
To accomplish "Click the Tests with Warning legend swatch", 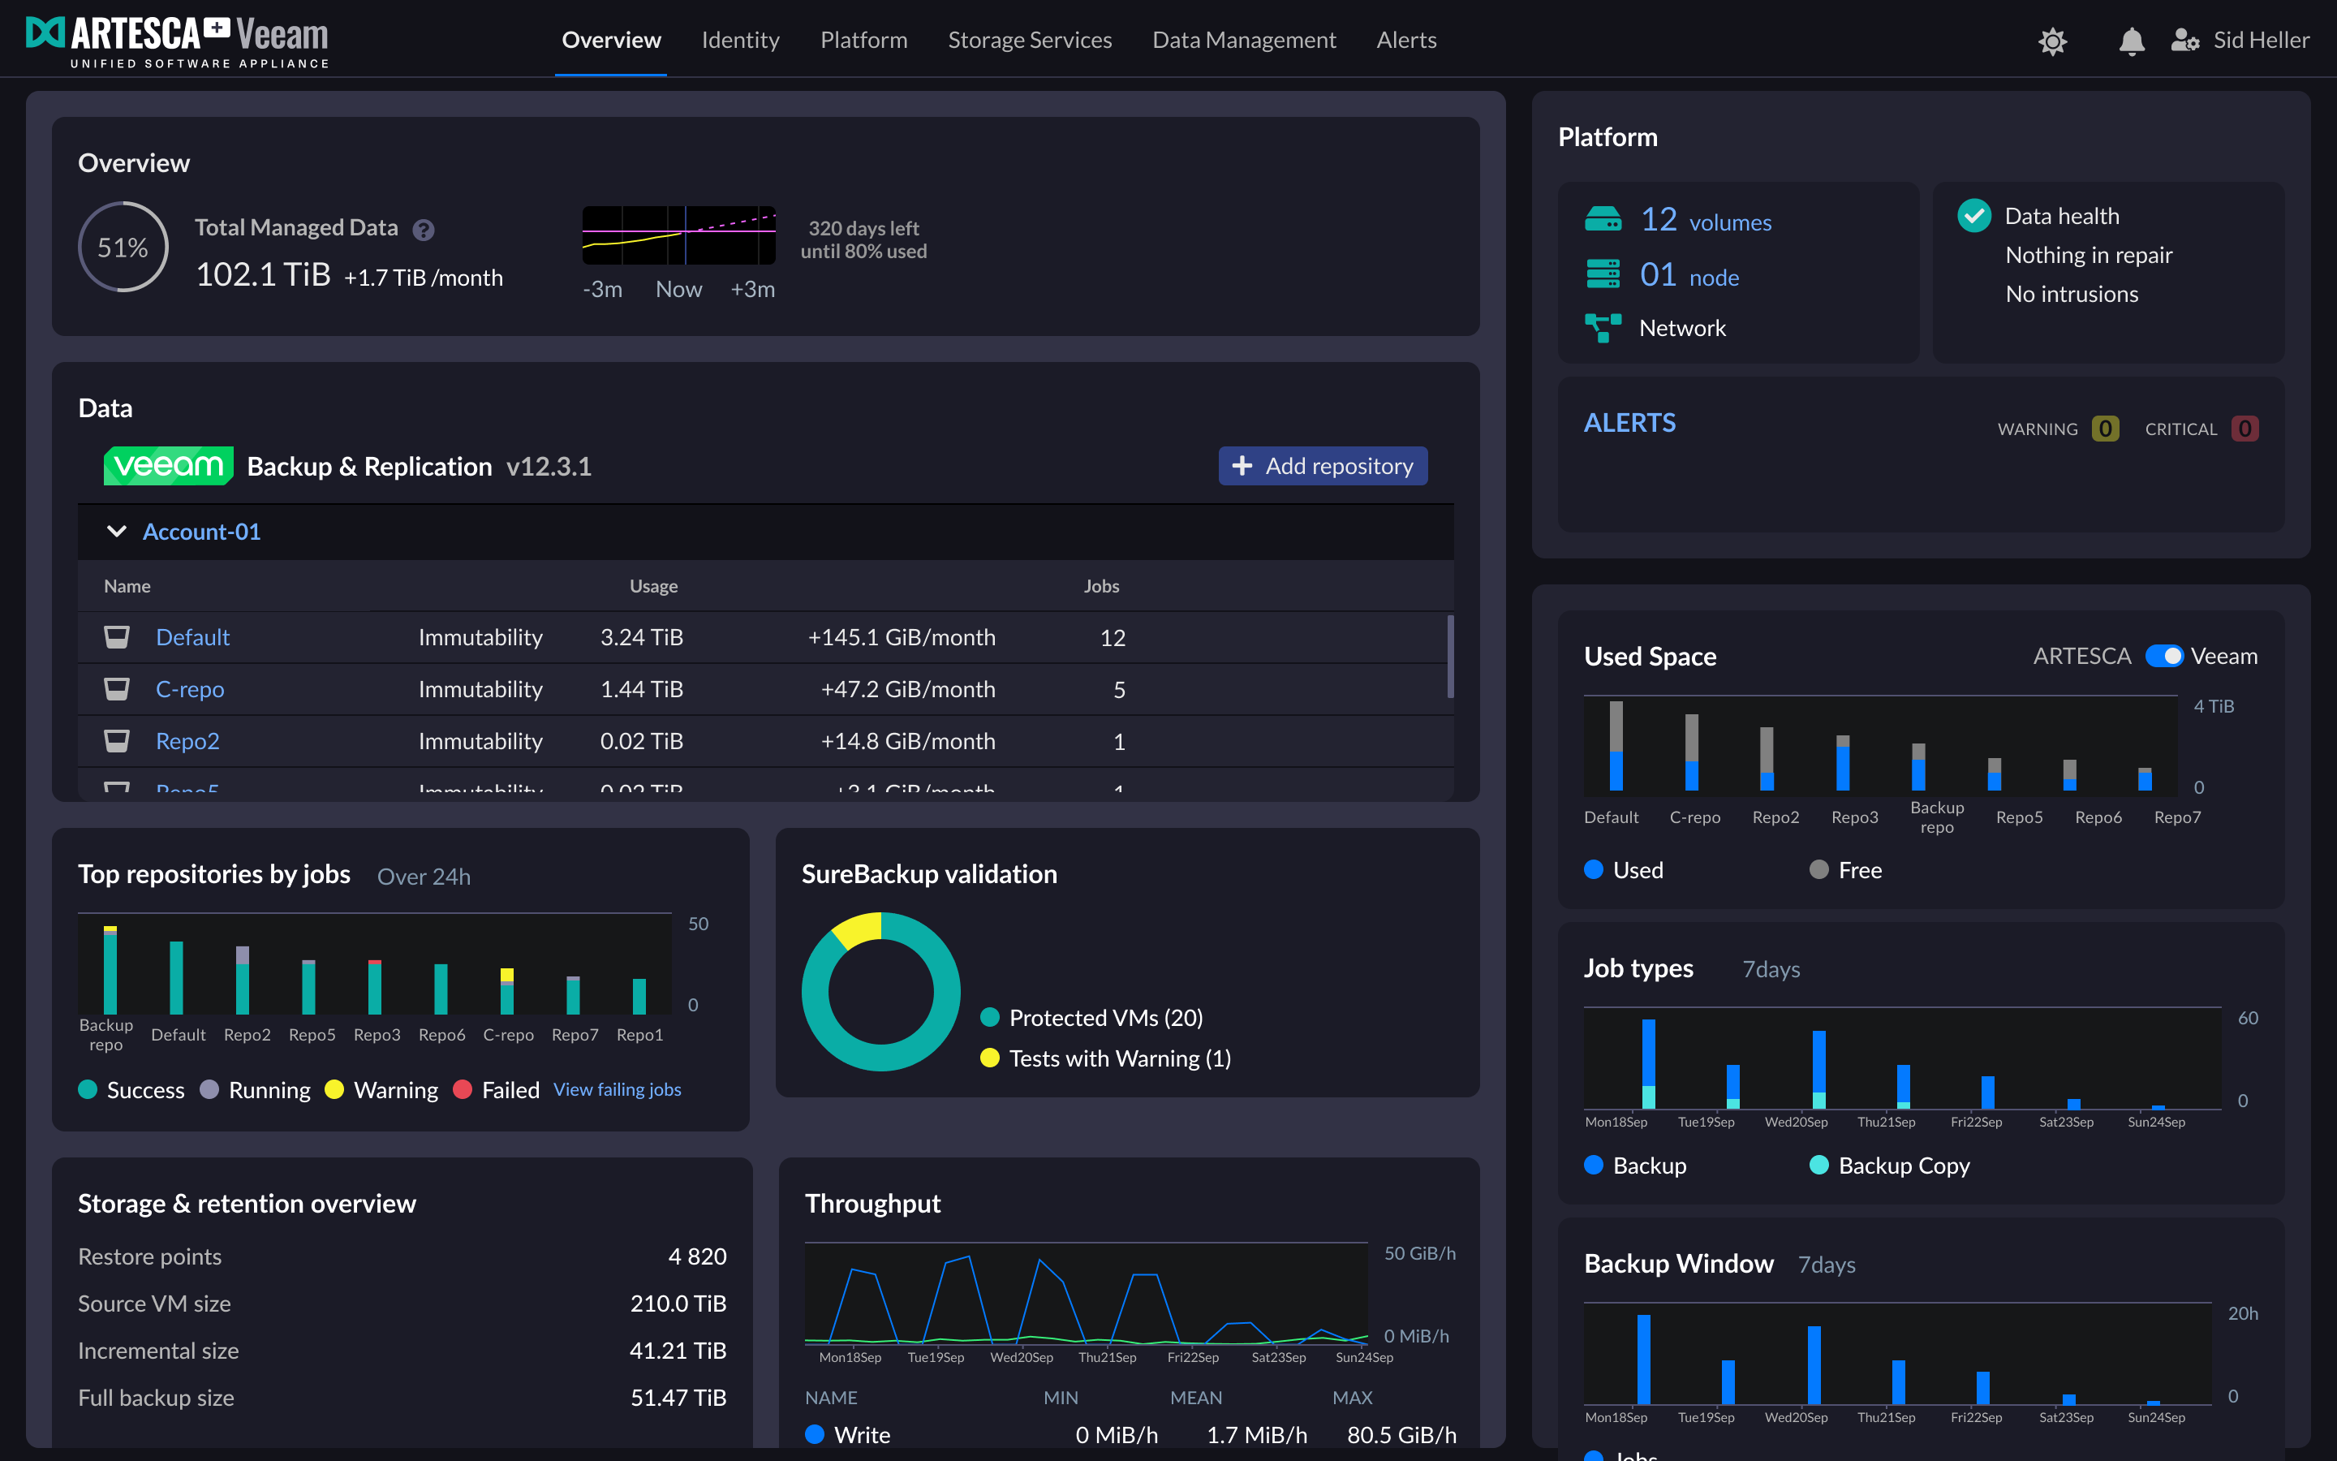I will [989, 1057].
